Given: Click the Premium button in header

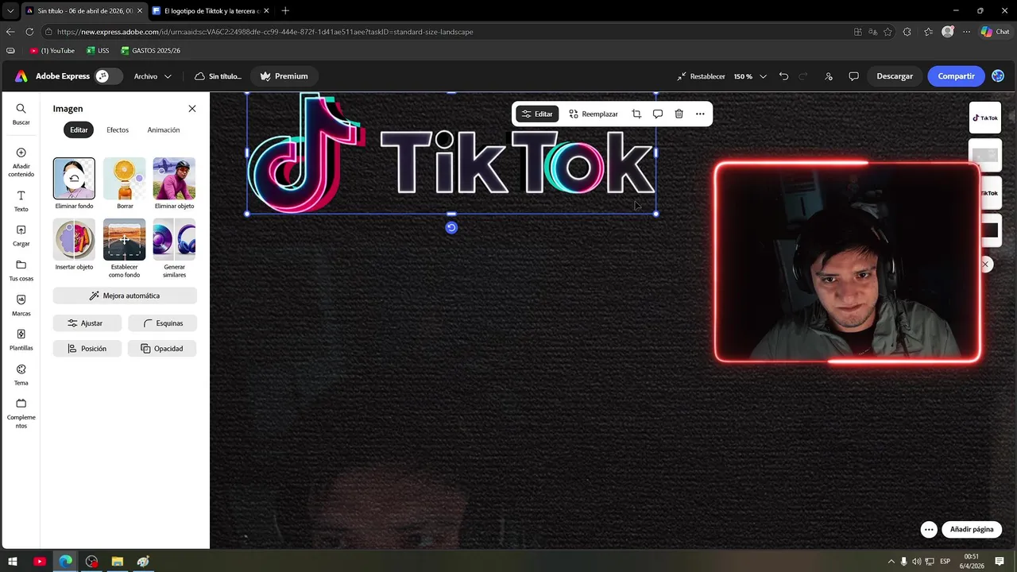Looking at the screenshot, I should [284, 76].
